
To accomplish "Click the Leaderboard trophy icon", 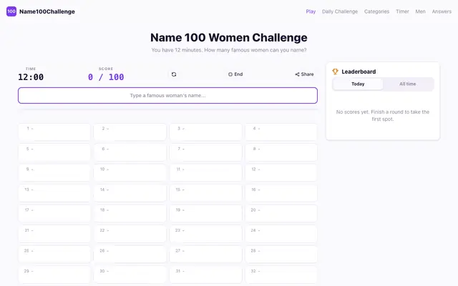I will (x=335, y=71).
